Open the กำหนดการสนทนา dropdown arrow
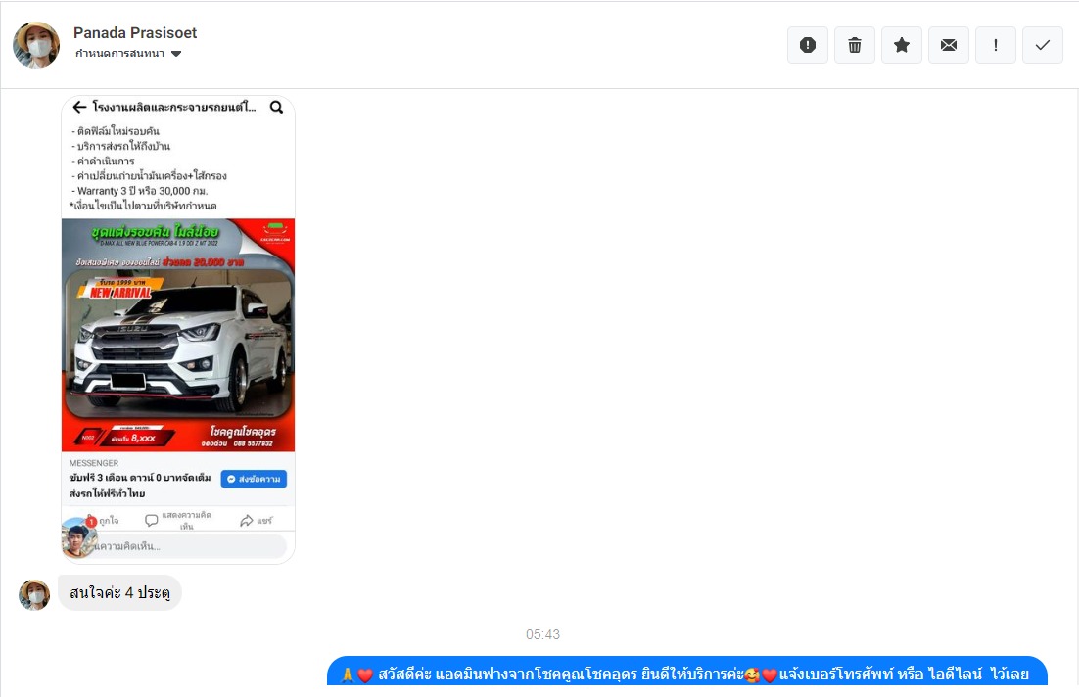The height and width of the screenshot is (697, 1079). 176,54
